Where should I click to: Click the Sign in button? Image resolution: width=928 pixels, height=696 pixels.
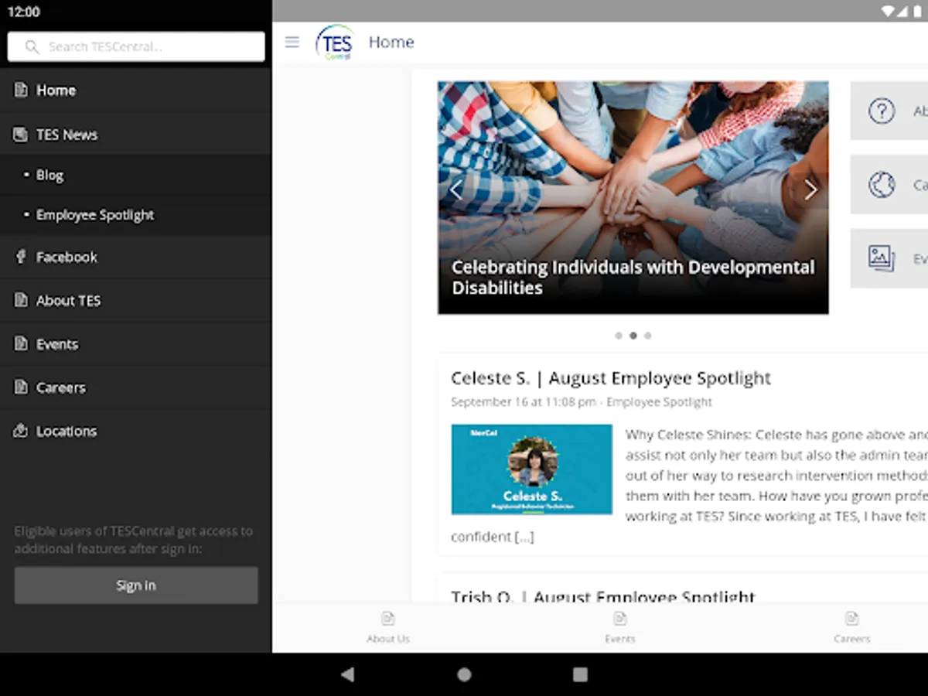point(136,585)
